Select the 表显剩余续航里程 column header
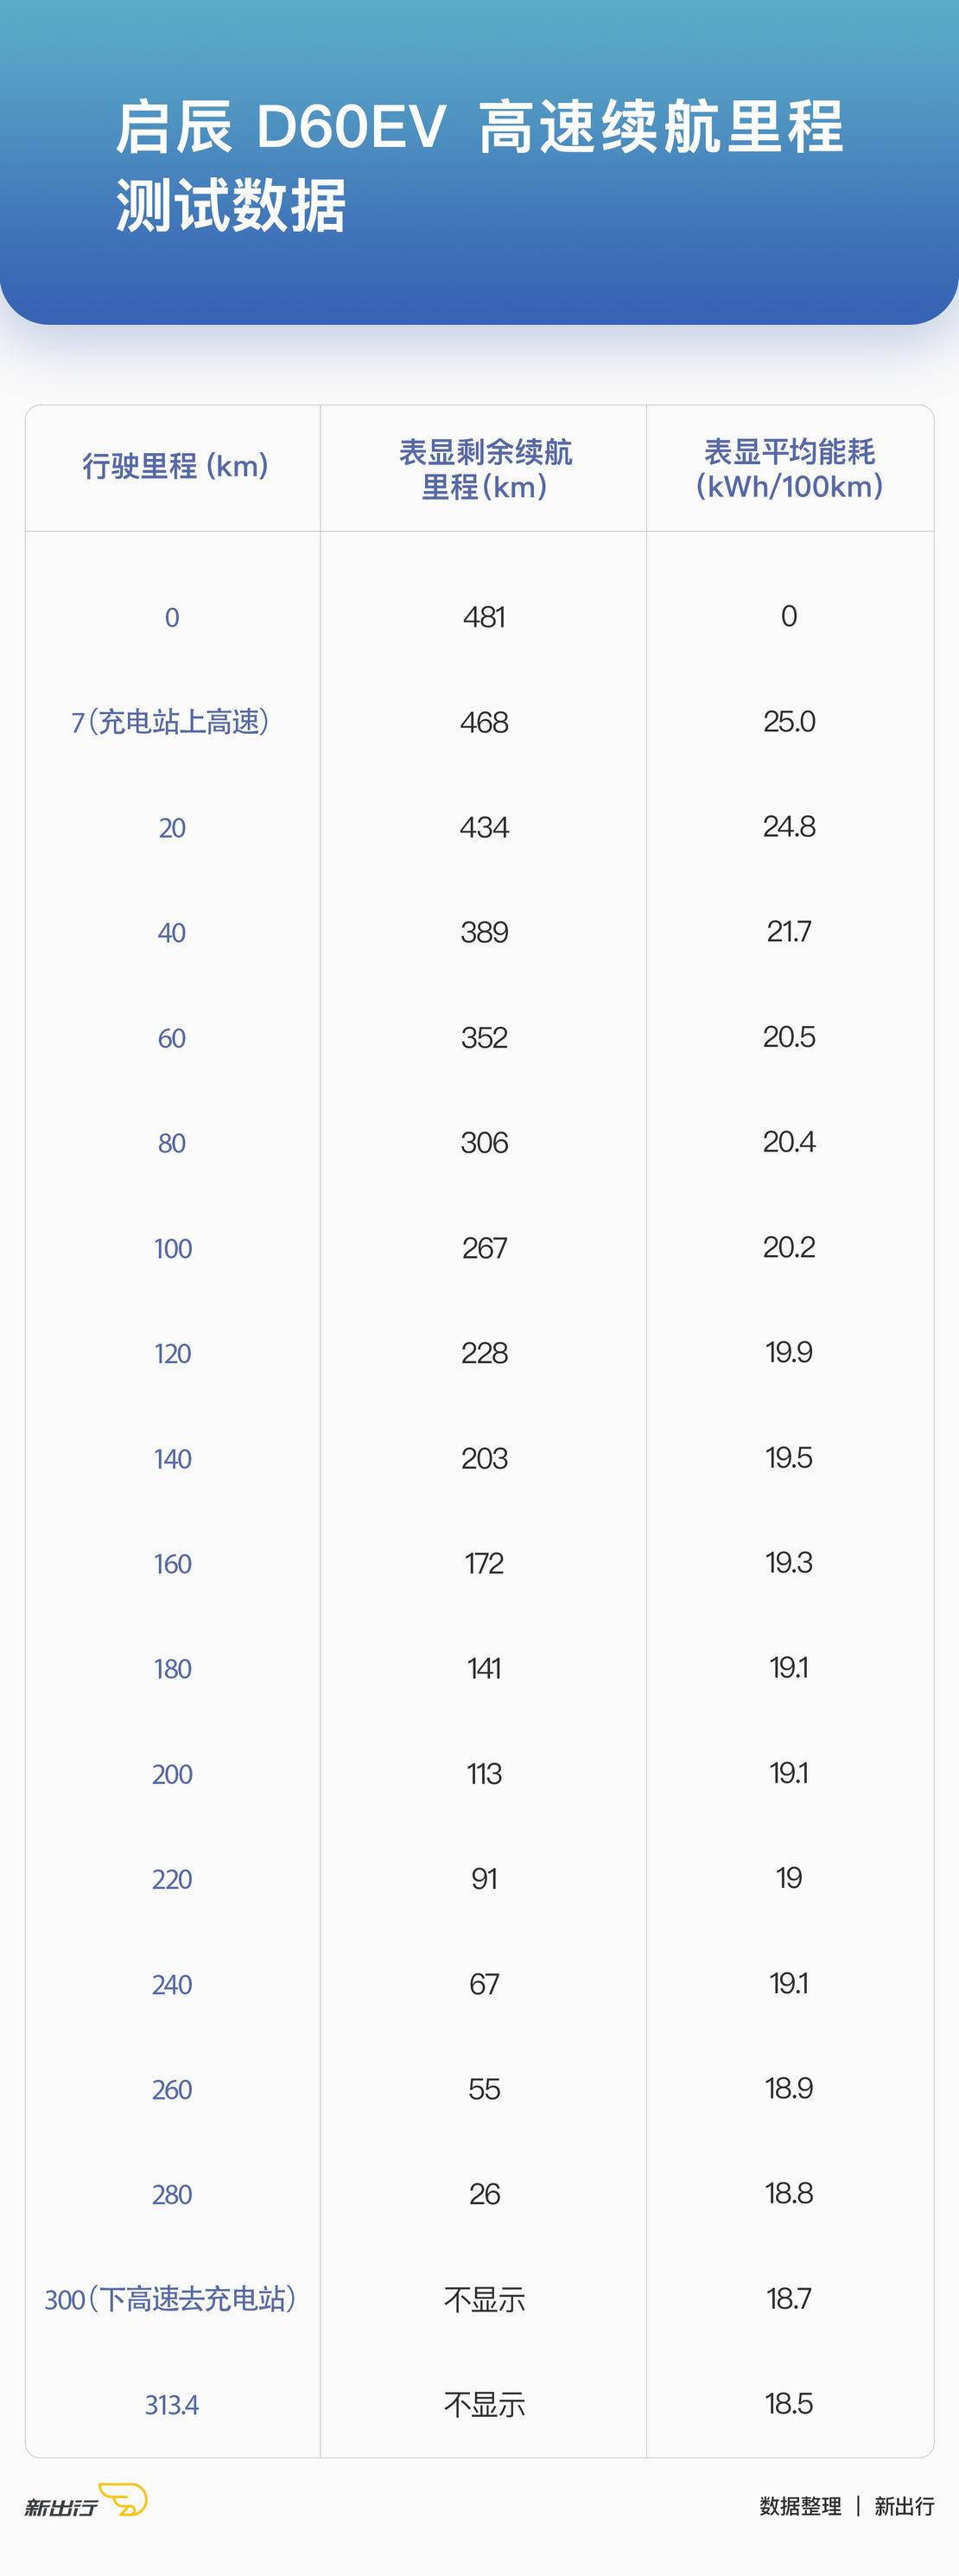 [x=485, y=469]
